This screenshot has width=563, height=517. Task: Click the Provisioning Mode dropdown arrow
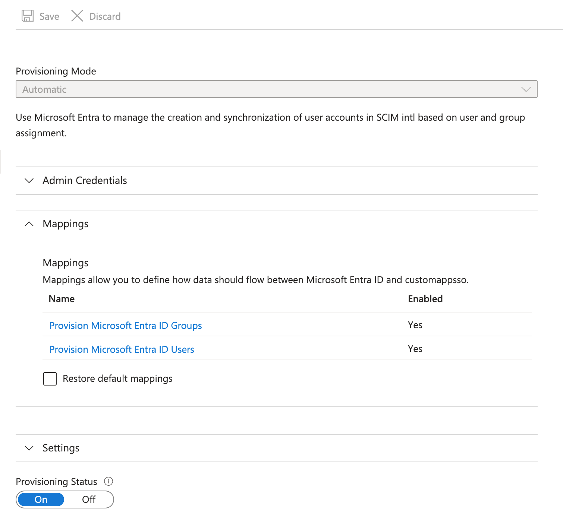(526, 89)
